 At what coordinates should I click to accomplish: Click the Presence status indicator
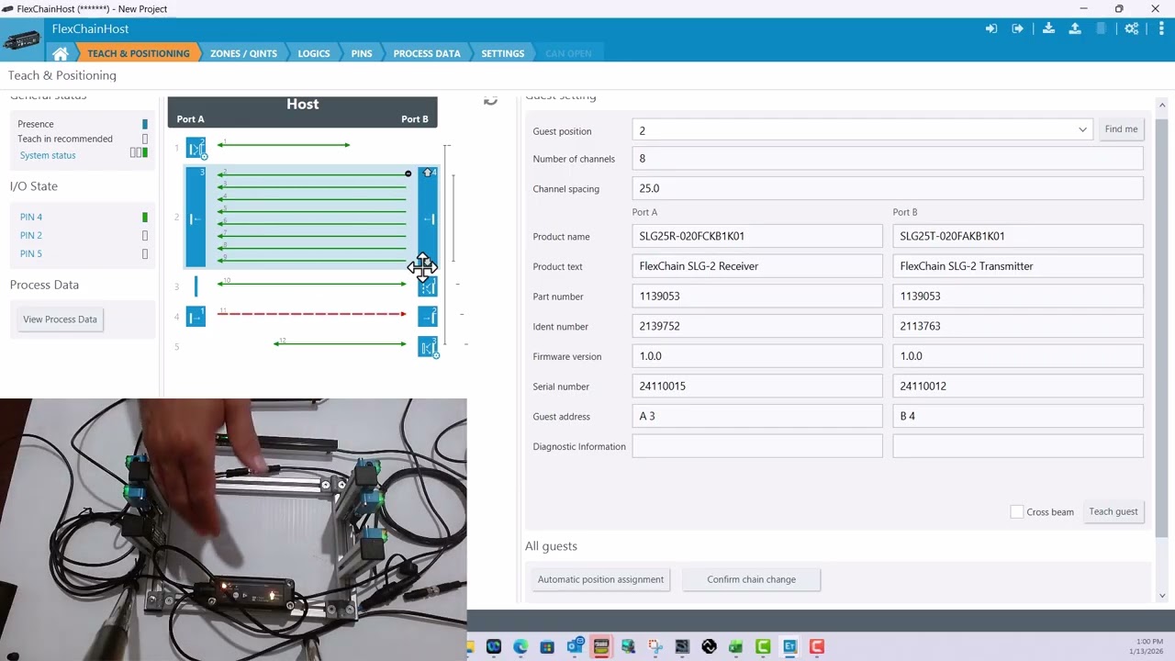click(x=145, y=124)
